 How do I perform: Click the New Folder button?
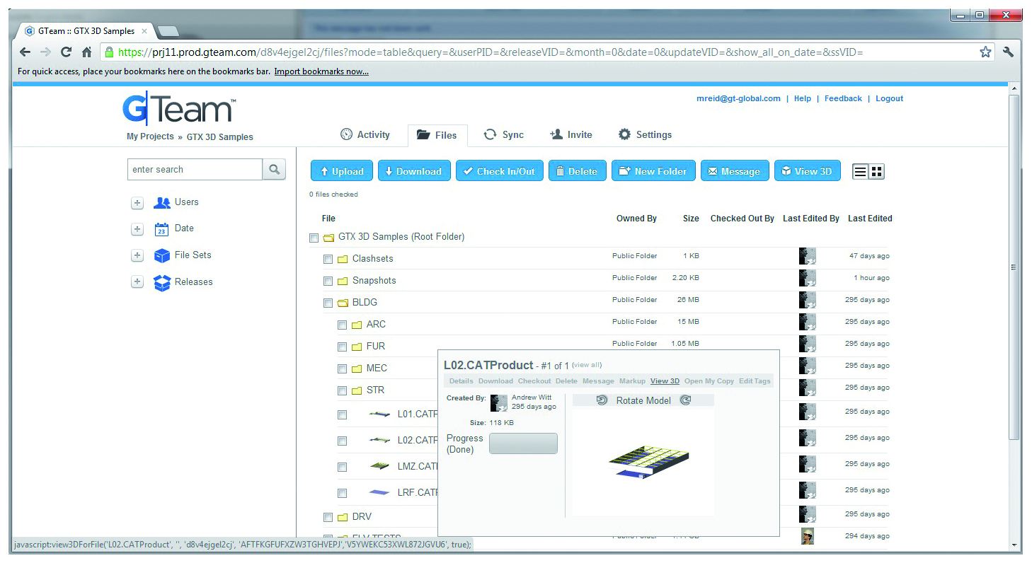[653, 171]
